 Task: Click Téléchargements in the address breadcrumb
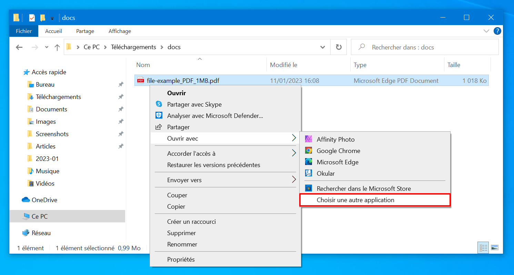click(133, 47)
